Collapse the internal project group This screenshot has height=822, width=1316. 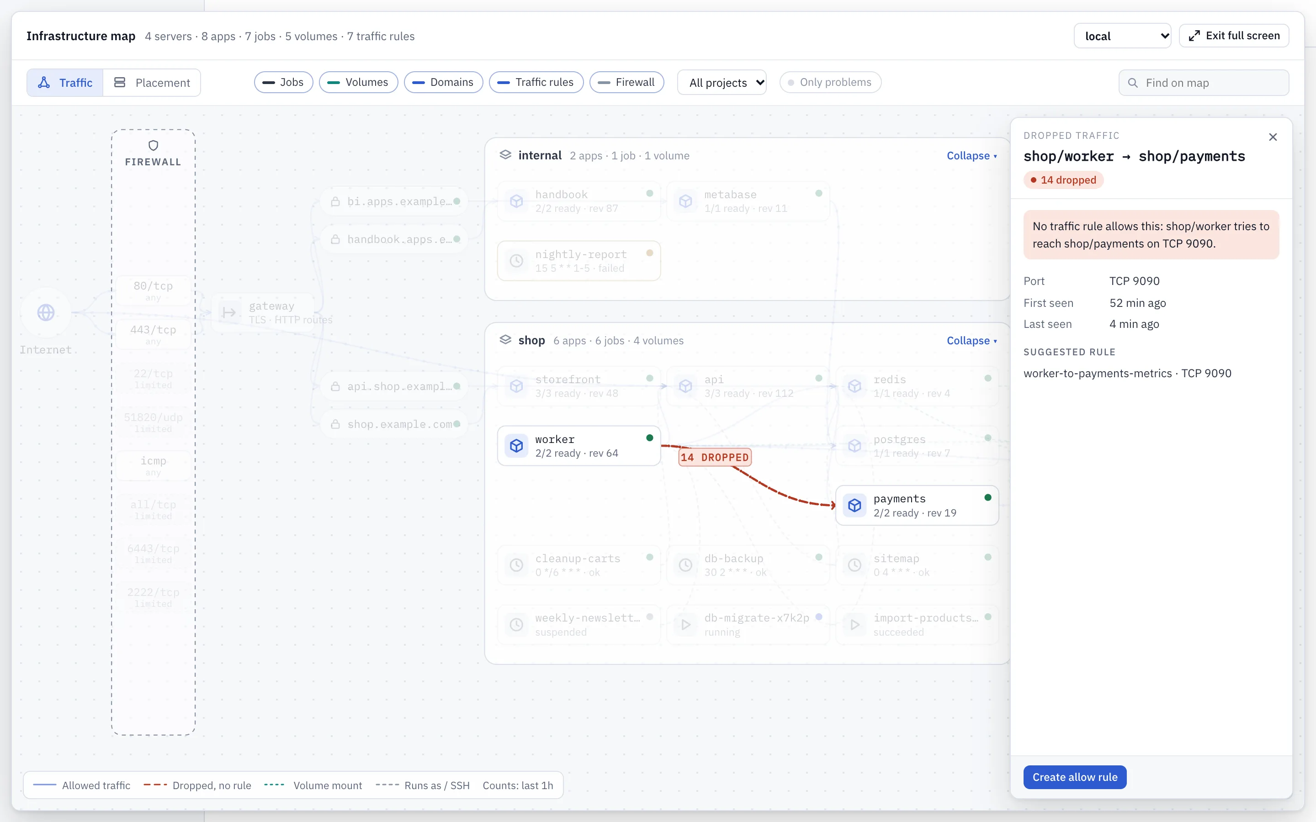click(x=972, y=155)
